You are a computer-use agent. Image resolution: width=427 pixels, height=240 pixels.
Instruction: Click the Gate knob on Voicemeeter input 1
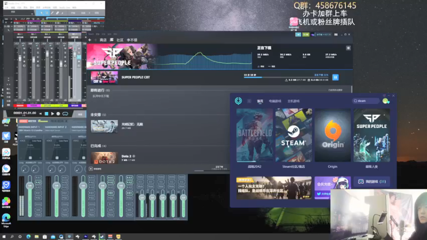[35, 169]
